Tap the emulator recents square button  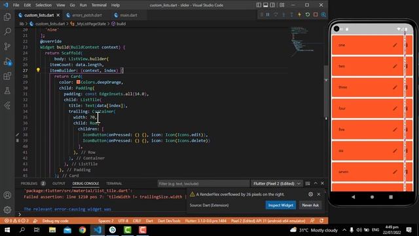tap(391, 197)
